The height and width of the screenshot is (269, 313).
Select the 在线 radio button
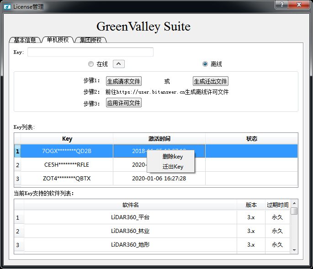tap(91, 64)
